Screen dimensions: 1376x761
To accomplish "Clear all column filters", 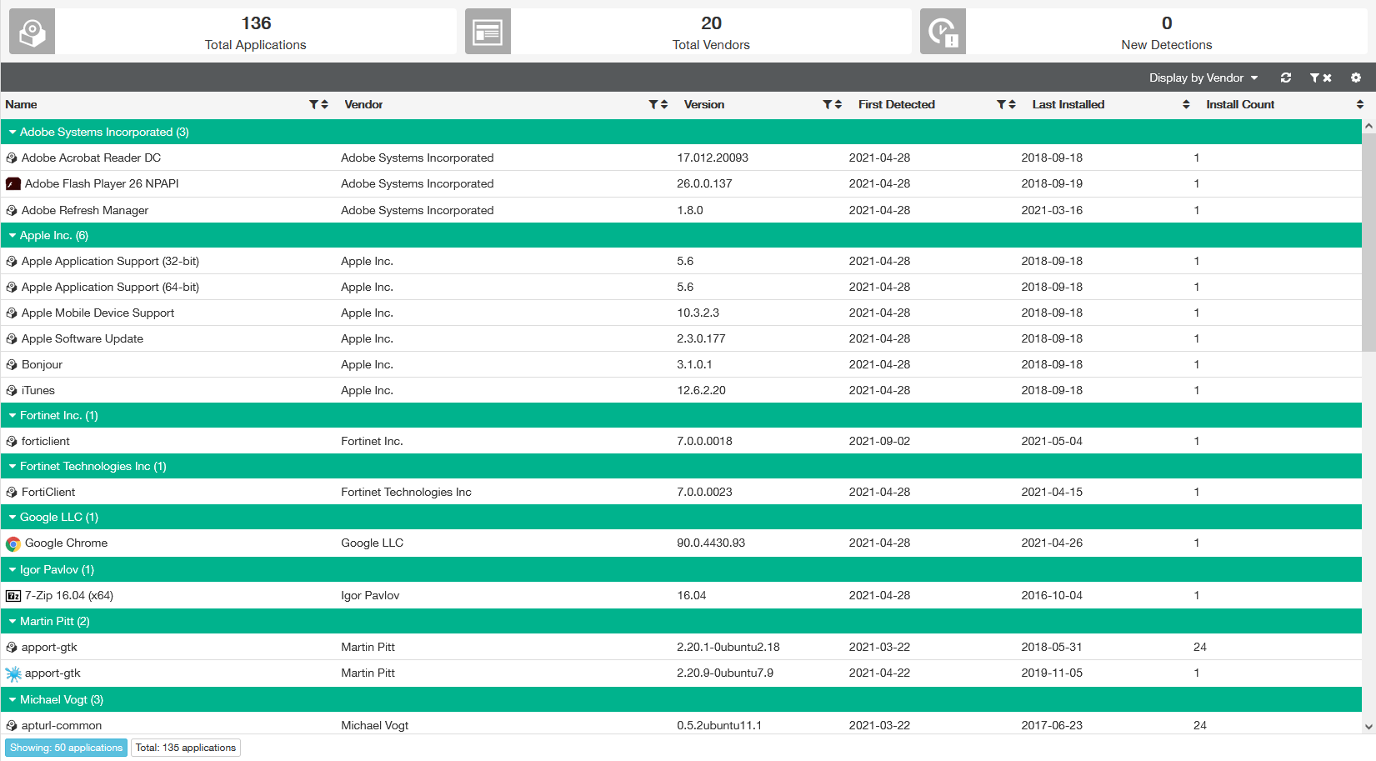I will click(1321, 78).
